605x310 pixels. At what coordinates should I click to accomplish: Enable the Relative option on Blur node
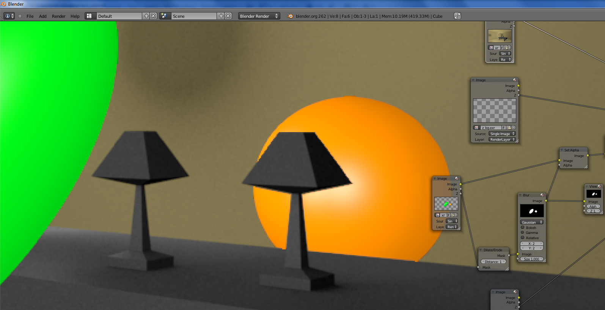click(x=522, y=238)
